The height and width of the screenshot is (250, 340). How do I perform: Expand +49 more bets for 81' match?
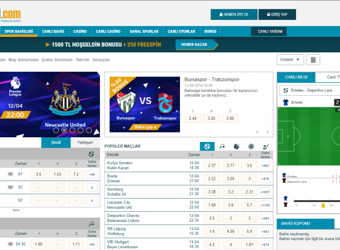92,175
